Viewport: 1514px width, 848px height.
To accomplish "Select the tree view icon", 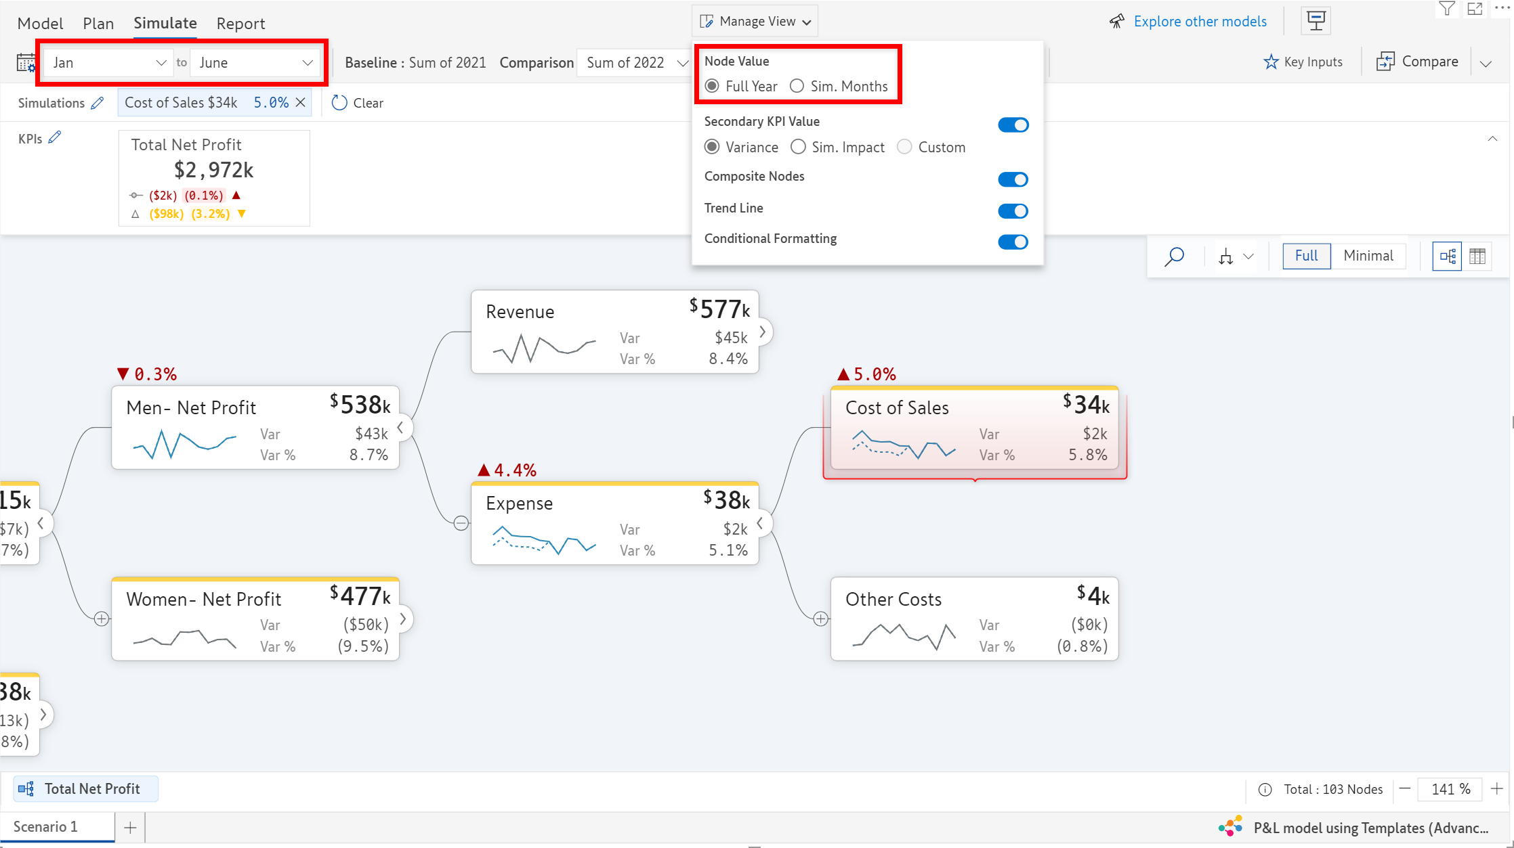I will coord(1448,256).
